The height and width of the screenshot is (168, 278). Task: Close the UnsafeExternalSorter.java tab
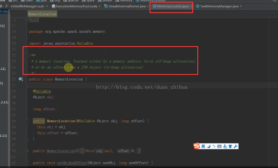[148, 6]
